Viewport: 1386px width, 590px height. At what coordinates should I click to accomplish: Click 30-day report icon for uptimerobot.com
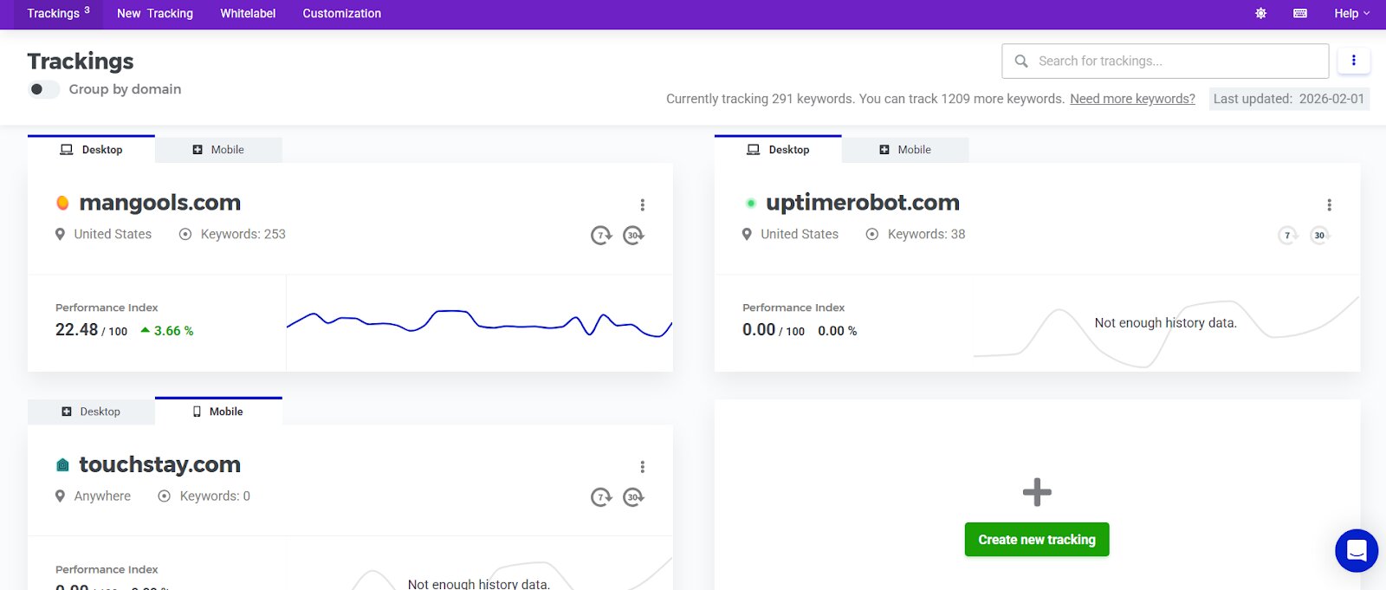pyautogui.click(x=1320, y=235)
